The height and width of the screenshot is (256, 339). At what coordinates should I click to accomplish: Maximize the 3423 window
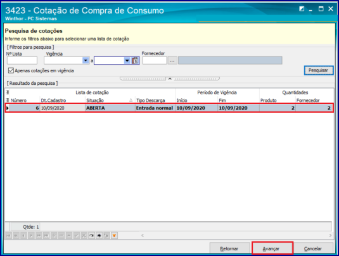(x=321, y=9)
